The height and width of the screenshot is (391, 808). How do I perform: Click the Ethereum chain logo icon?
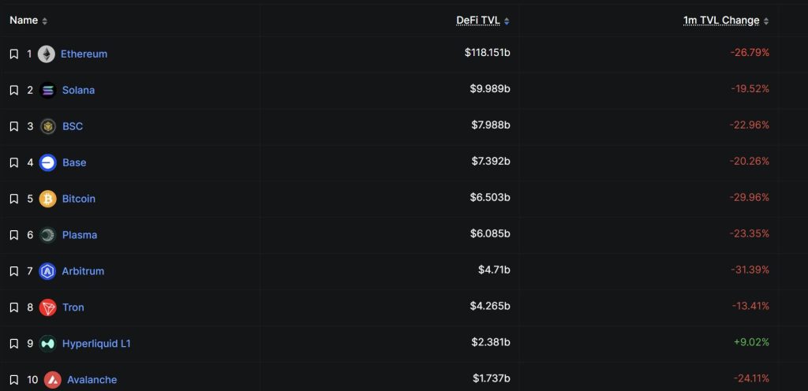tap(47, 54)
